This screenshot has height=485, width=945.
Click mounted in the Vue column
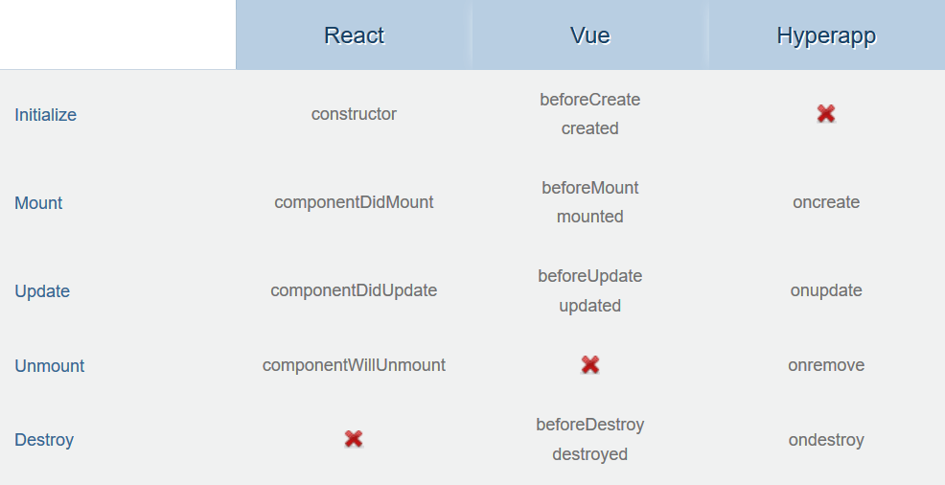(589, 217)
